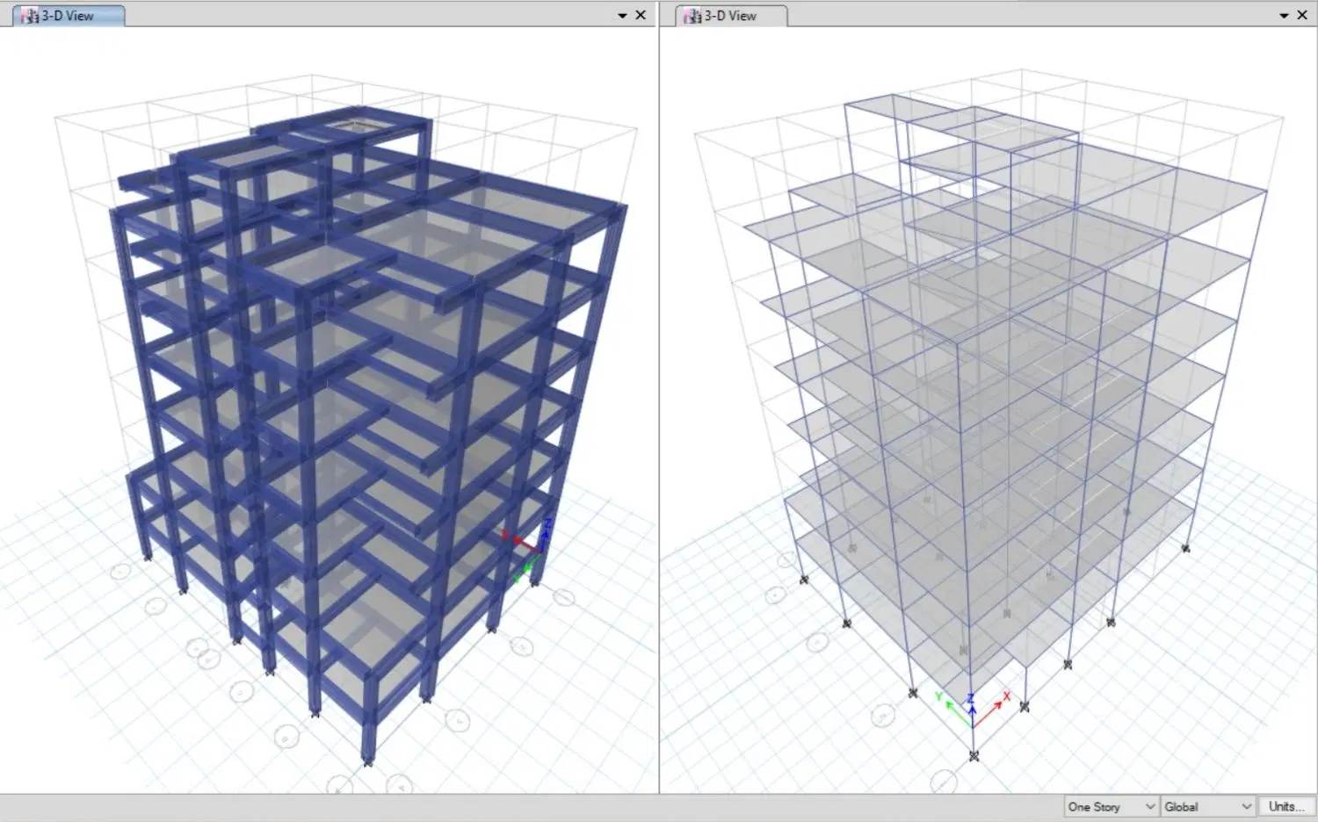Select the support below the wireframe axis origin

click(x=974, y=755)
